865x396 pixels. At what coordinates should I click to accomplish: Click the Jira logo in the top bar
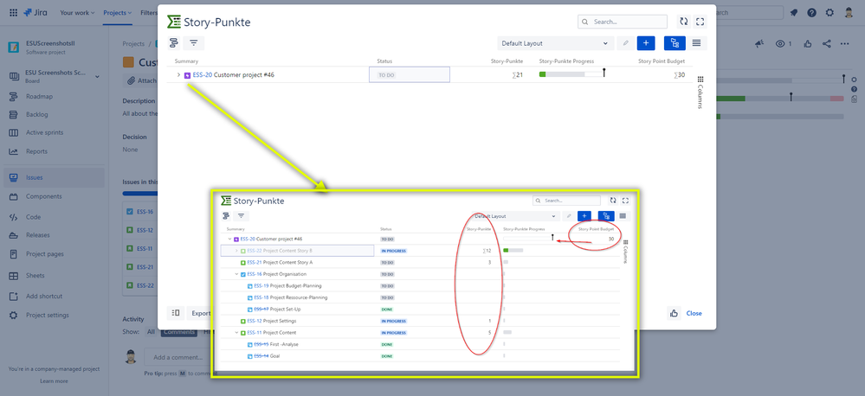tap(36, 12)
